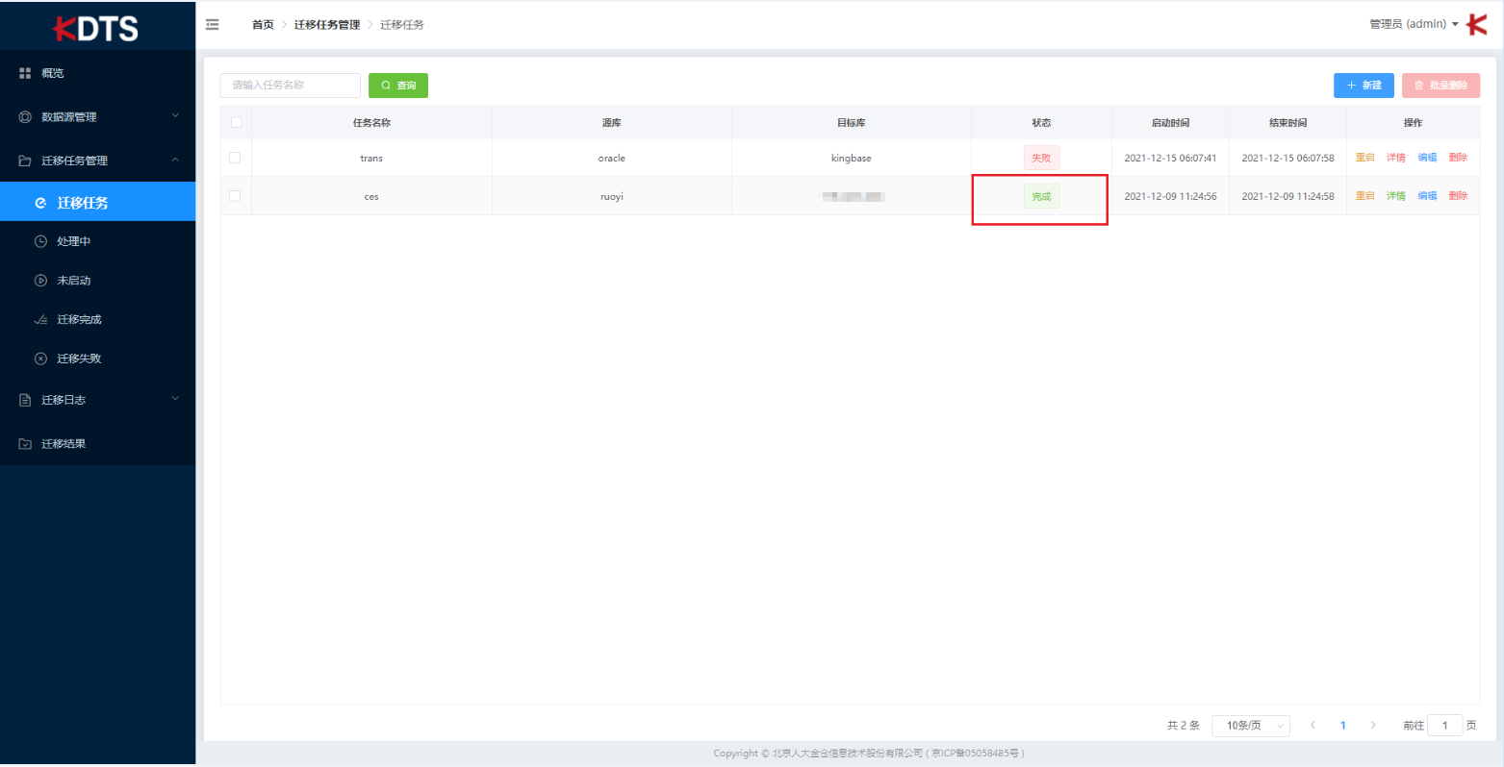Open 迁移结果 in the sidebar

(x=98, y=444)
